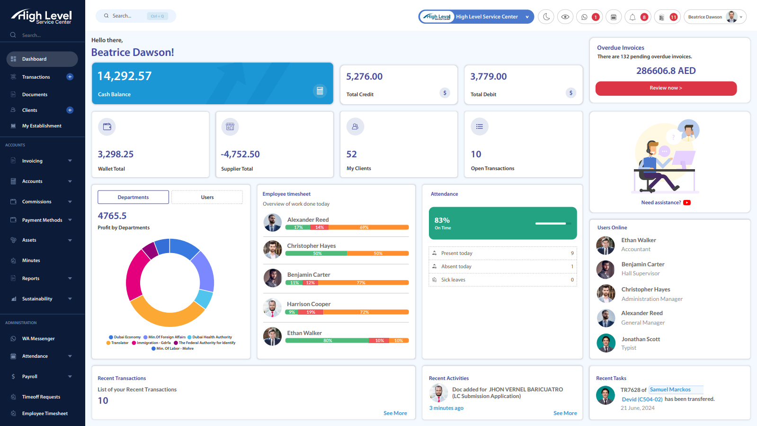Click dollar icon on Total Credit card

pyautogui.click(x=445, y=93)
